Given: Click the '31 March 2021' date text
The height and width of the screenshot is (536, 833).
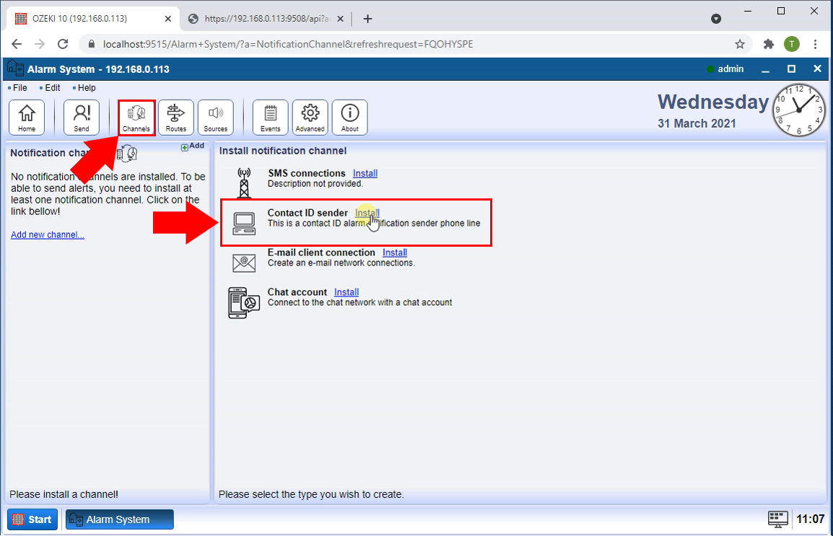Looking at the screenshot, I should pos(697,123).
